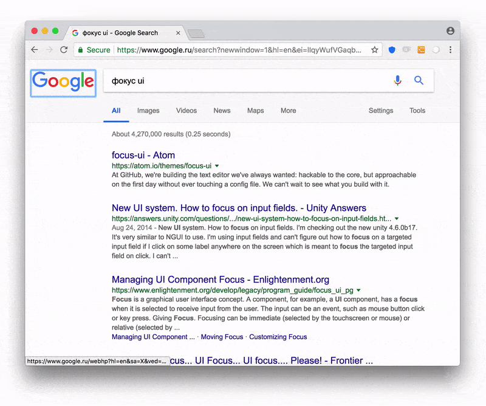Expand dropdown arrow next to atom.io URL
486x406 pixels.
(x=217, y=166)
